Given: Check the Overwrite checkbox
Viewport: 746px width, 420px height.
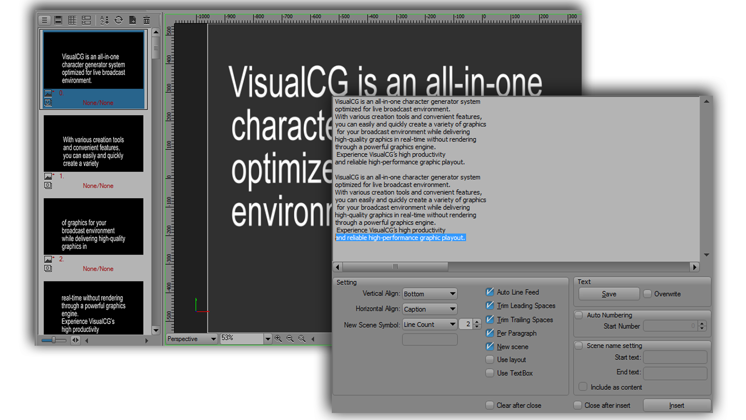Looking at the screenshot, I should click(x=647, y=294).
